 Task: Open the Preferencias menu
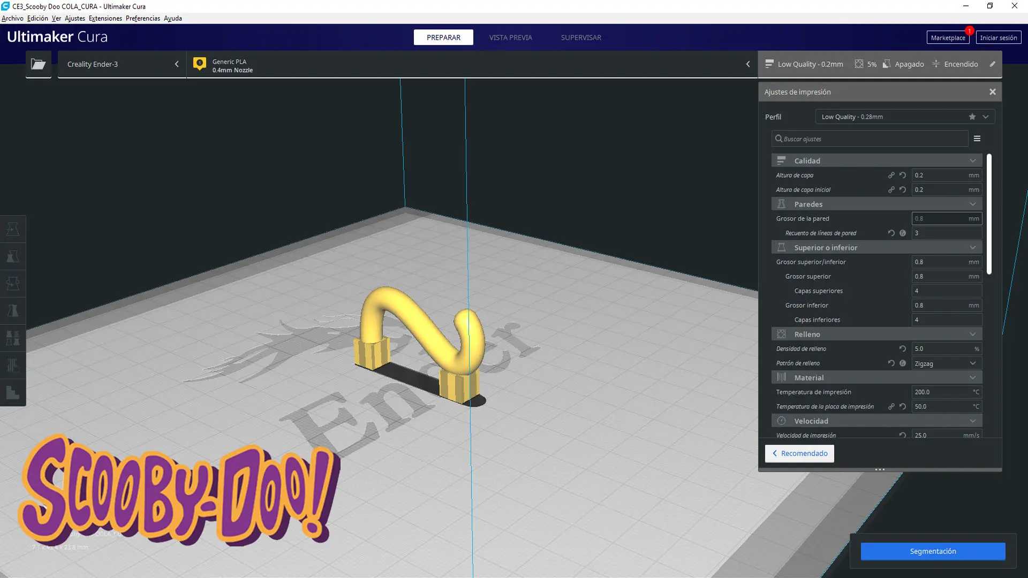143,18
